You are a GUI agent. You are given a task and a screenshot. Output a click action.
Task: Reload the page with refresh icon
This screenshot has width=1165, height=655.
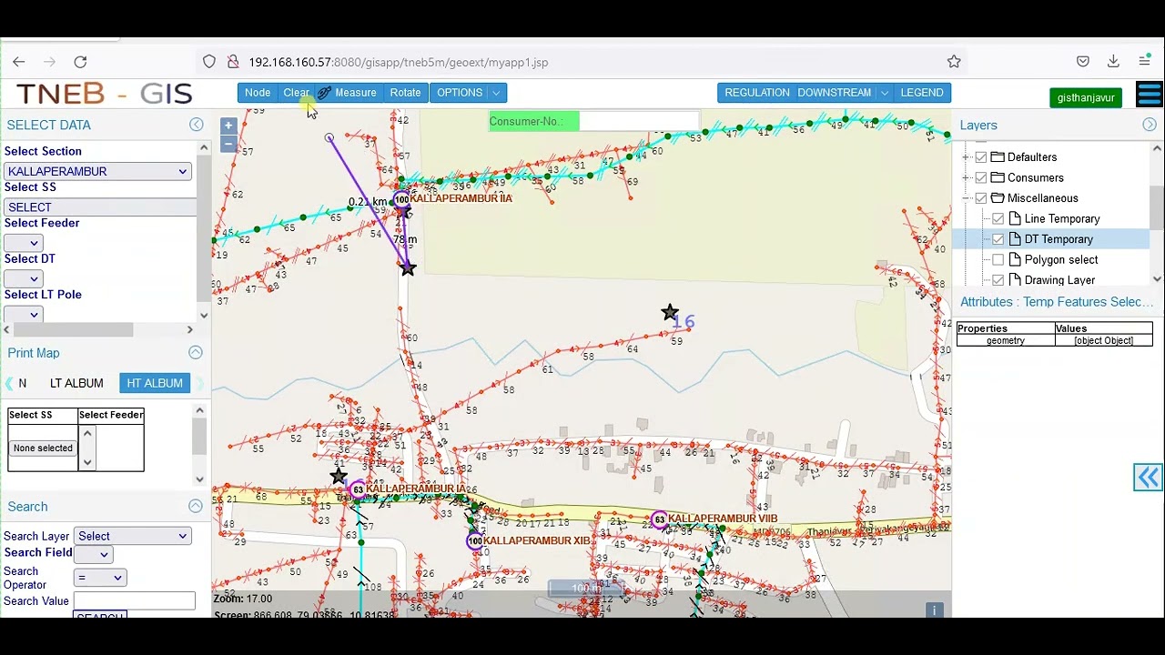coord(80,62)
